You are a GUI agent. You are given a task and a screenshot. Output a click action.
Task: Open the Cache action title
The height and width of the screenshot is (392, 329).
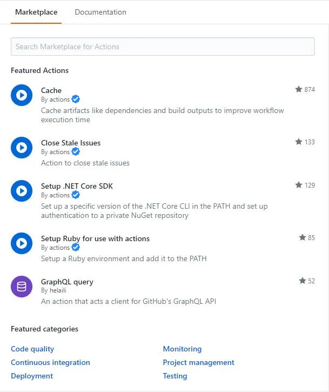[51, 90]
